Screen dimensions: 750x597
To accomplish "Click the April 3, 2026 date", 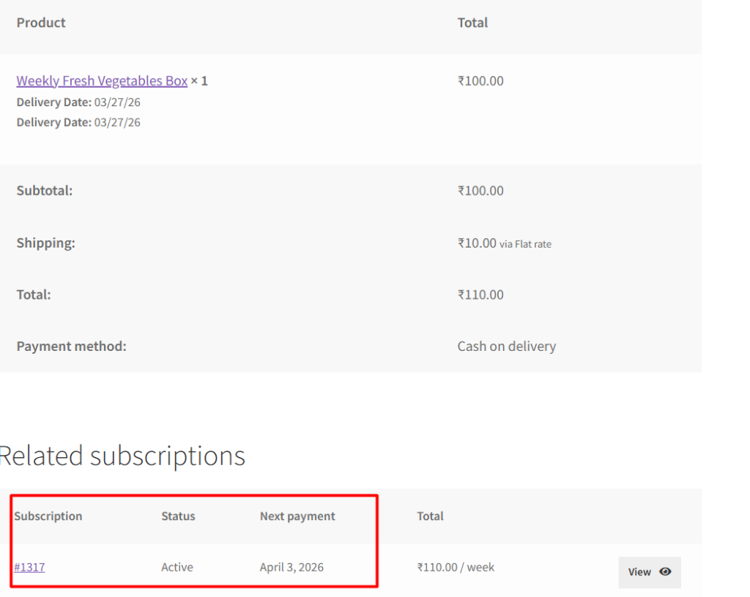I will [292, 567].
